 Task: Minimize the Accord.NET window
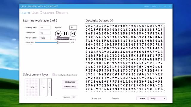tap(160, 7)
